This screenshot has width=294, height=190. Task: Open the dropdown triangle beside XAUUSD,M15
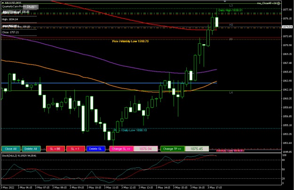(3, 3)
